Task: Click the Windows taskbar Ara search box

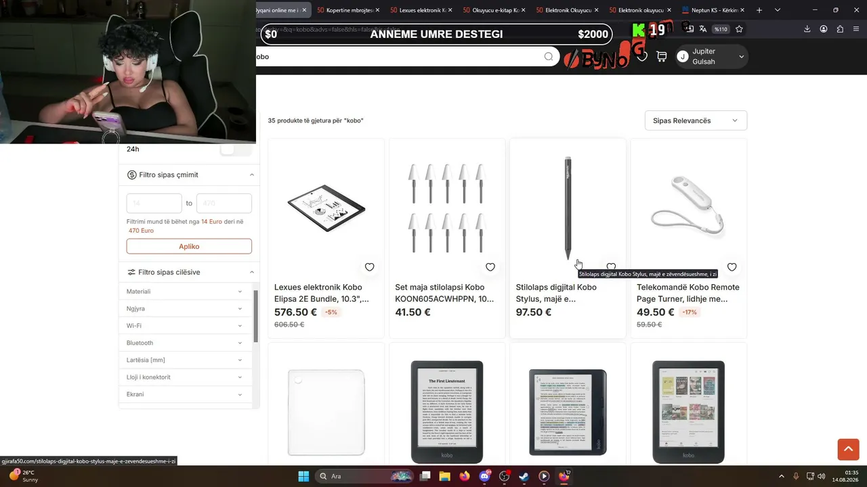Action: (366, 476)
